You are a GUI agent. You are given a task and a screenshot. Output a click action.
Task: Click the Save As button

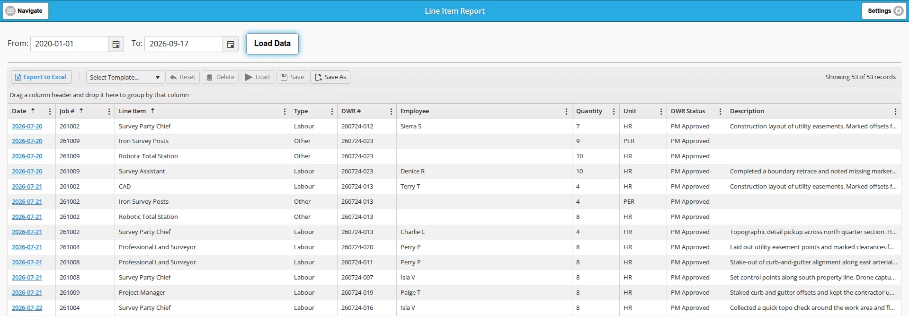(330, 77)
